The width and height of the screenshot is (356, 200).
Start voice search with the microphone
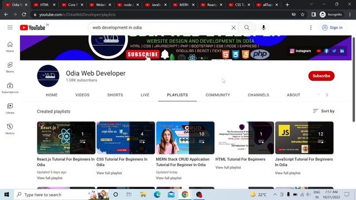pyautogui.click(x=263, y=28)
